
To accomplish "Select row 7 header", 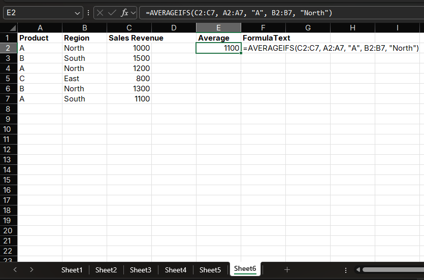I will click(9, 99).
